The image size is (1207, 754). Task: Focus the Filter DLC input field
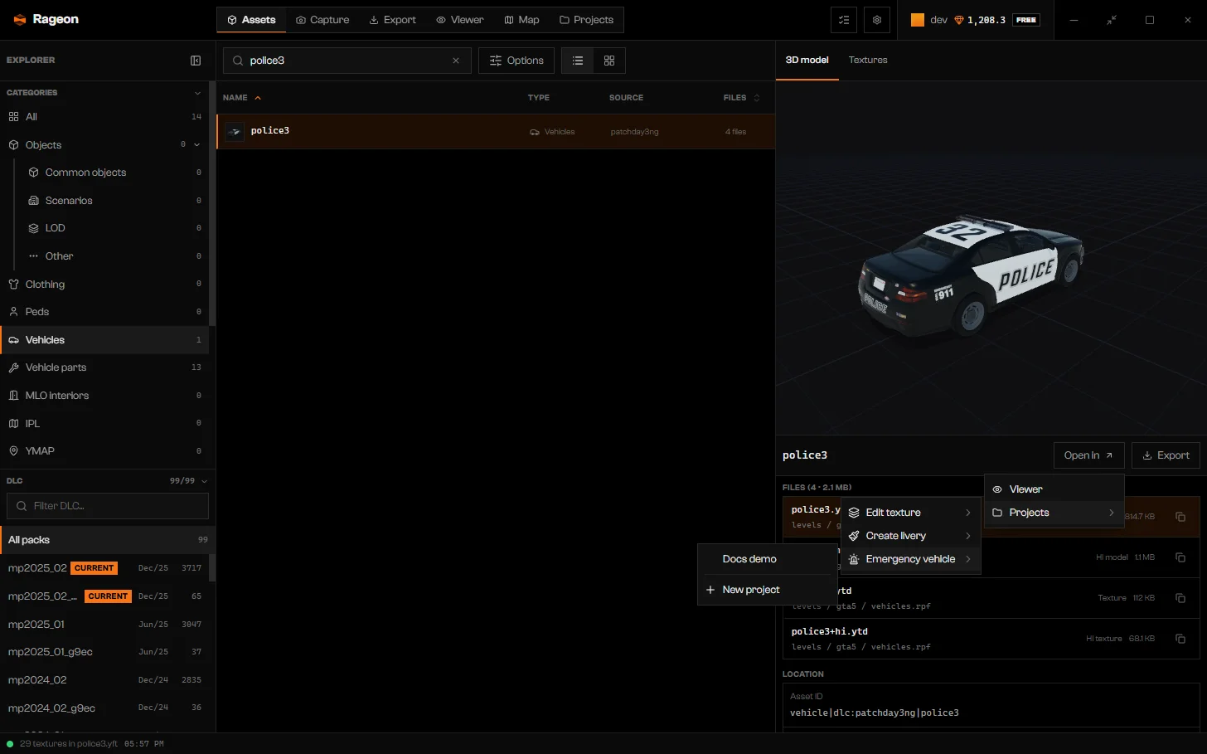(x=108, y=506)
